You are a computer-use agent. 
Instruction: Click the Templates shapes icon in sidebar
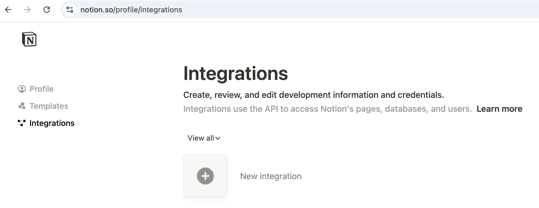pos(22,106)
